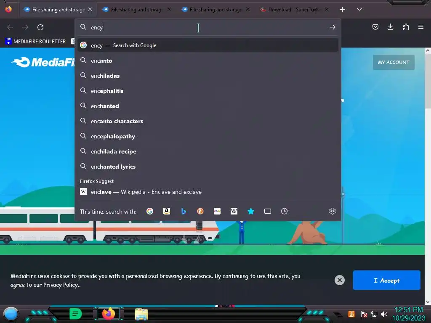Choose the 'encanto characters' suggestion
Viewport: 431px width, 323px height.
click(x=208, y=121)
